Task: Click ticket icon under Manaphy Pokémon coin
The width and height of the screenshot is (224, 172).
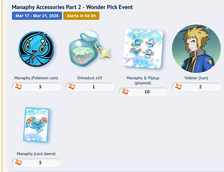Action: [x=18, y=87]
